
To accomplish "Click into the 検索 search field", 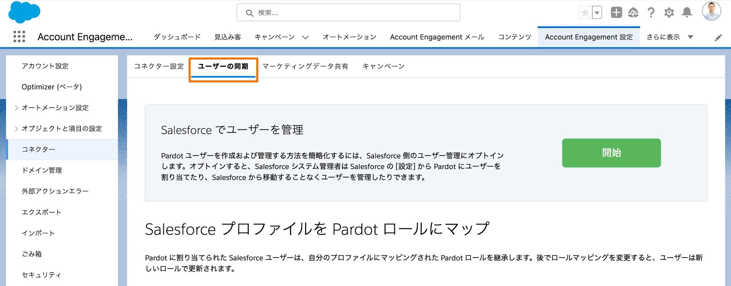I will (348, 13).
